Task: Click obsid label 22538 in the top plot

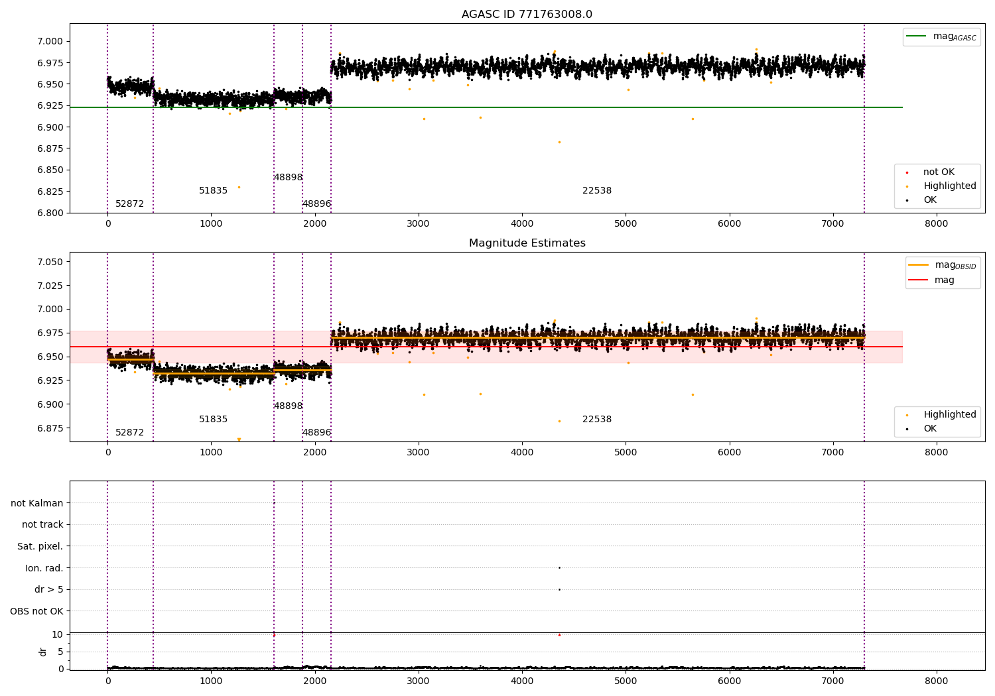Action: pyautogui.click(x=597, y=191)
